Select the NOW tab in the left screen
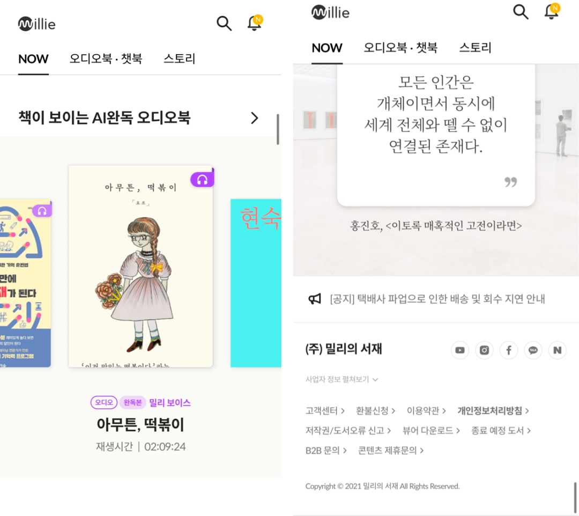This screenshot has width=579, height=516. tap(33, 59)
